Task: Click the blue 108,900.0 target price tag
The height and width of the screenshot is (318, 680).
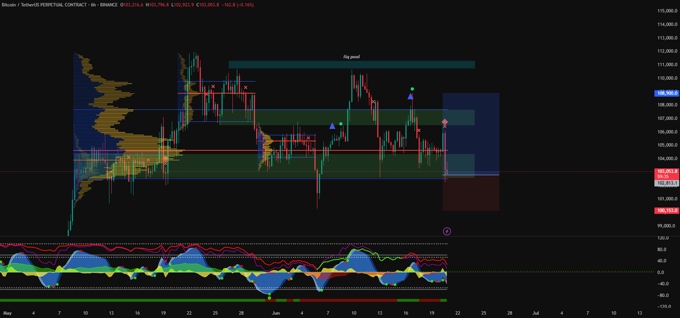Action: coord(667,93)
